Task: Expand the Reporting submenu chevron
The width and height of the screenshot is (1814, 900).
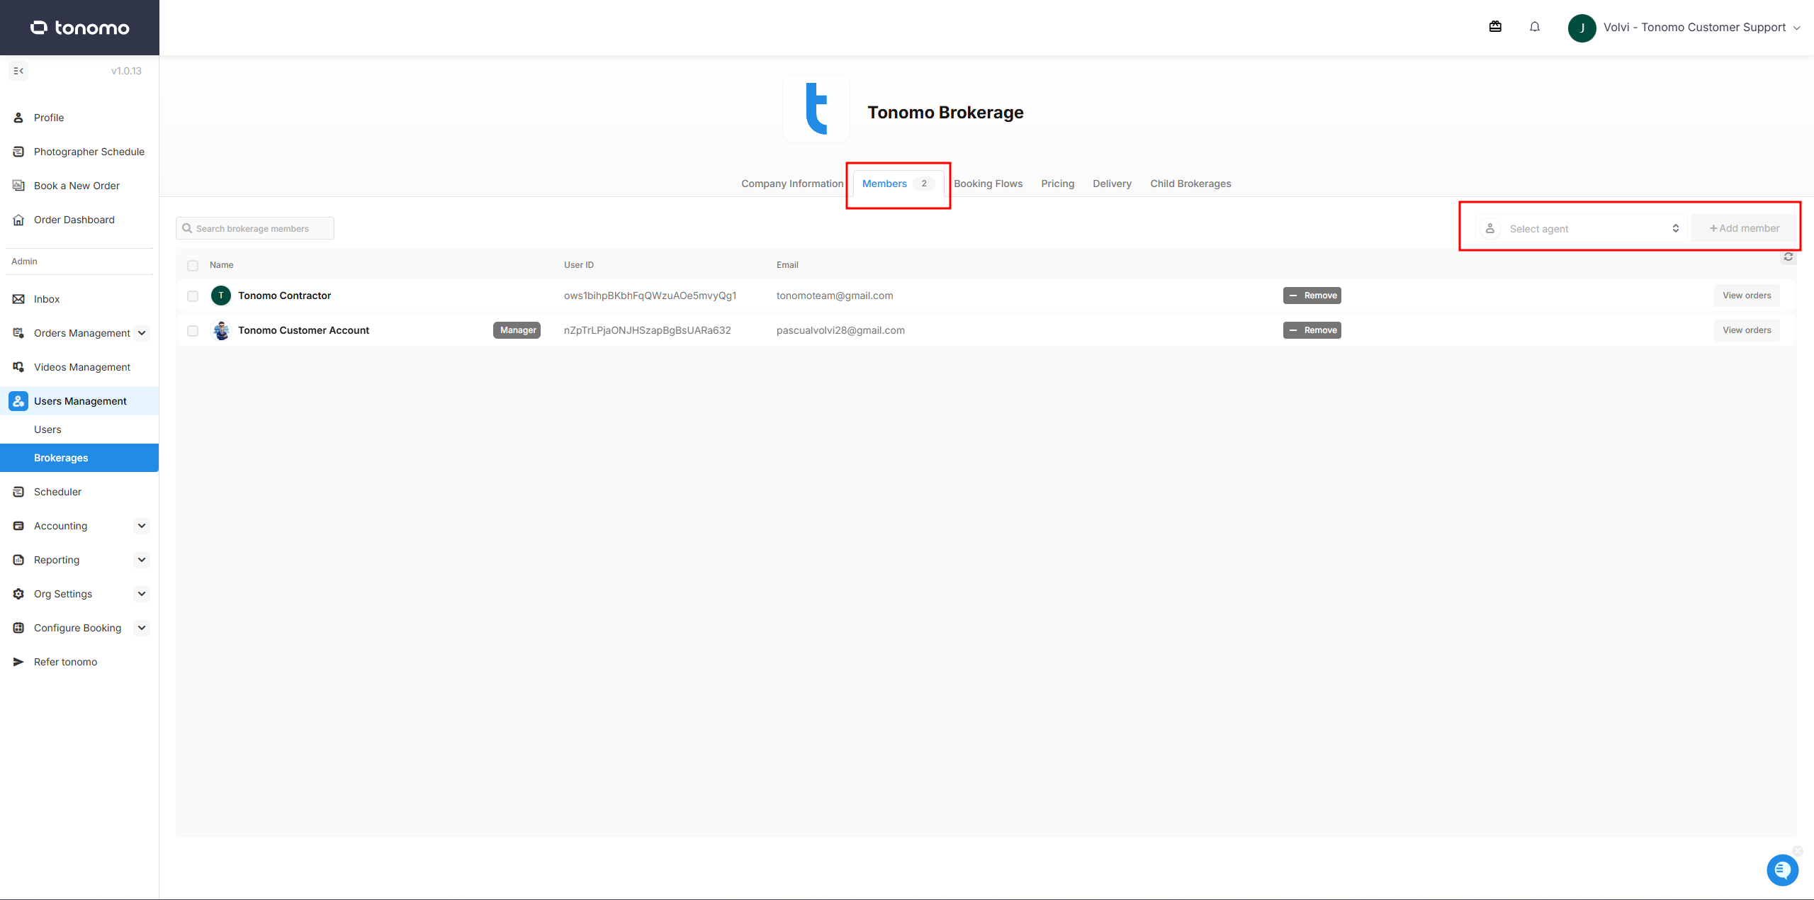Action: click(x=142, y=560)
